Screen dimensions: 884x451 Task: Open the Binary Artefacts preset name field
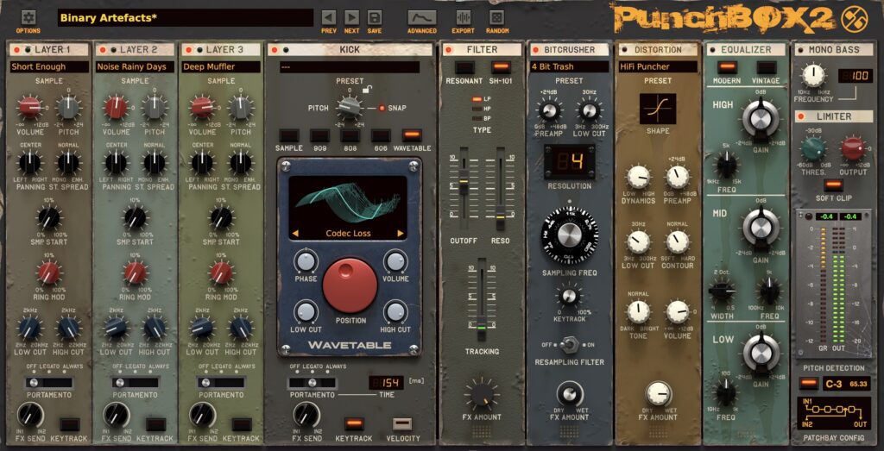186,17
